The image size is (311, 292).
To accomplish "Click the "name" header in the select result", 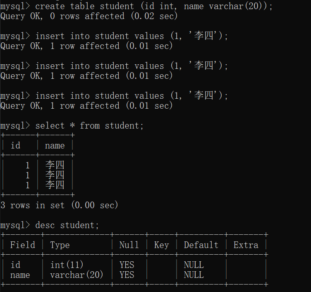I will point(55,146).
